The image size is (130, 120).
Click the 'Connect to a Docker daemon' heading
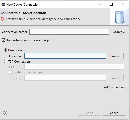(23, 13)
